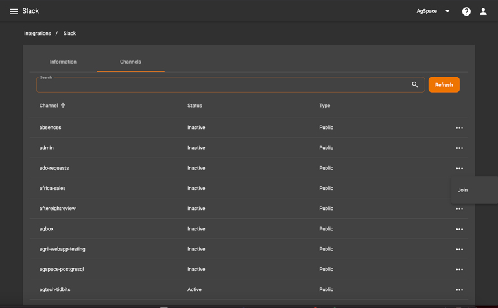
Task: Click Public type of admin row
Action: [326, 148]
